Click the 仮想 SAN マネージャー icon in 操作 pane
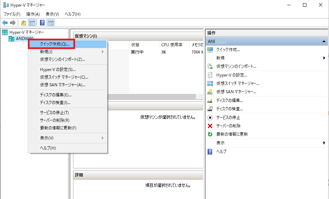This screenshot has width=329, height=199. tap(210, 92)
